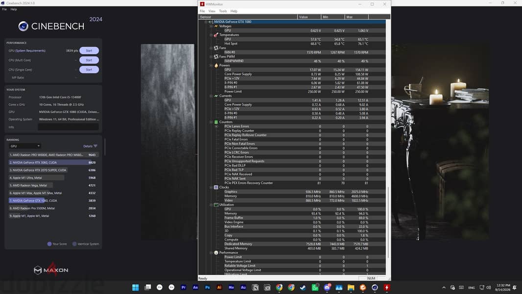The height and width of the screenshot is (294, 522).
Task: Open Cinebench File menu
Action: click(x=4, y=9)
